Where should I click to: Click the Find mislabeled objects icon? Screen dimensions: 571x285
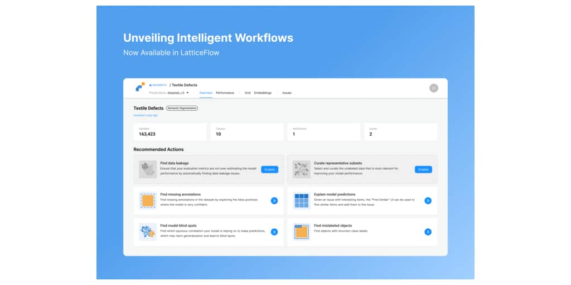pyautogui.click(x=302, y=232)
